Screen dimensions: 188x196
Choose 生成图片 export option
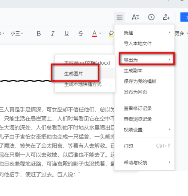(85, 74)
